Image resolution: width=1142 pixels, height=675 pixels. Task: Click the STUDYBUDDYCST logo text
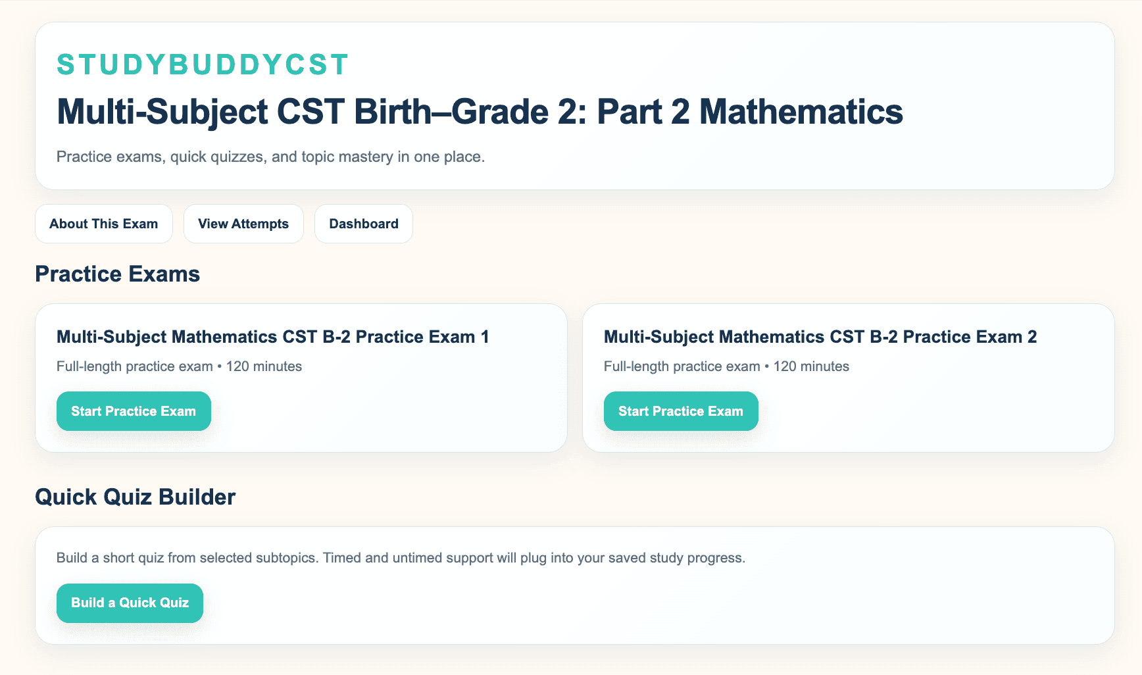coord(201,64)
